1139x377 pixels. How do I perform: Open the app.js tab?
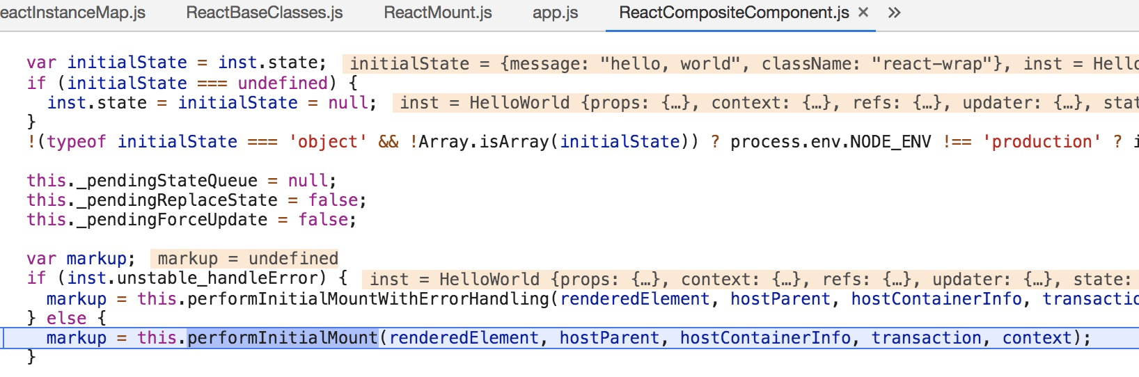(x=556, y=13)
